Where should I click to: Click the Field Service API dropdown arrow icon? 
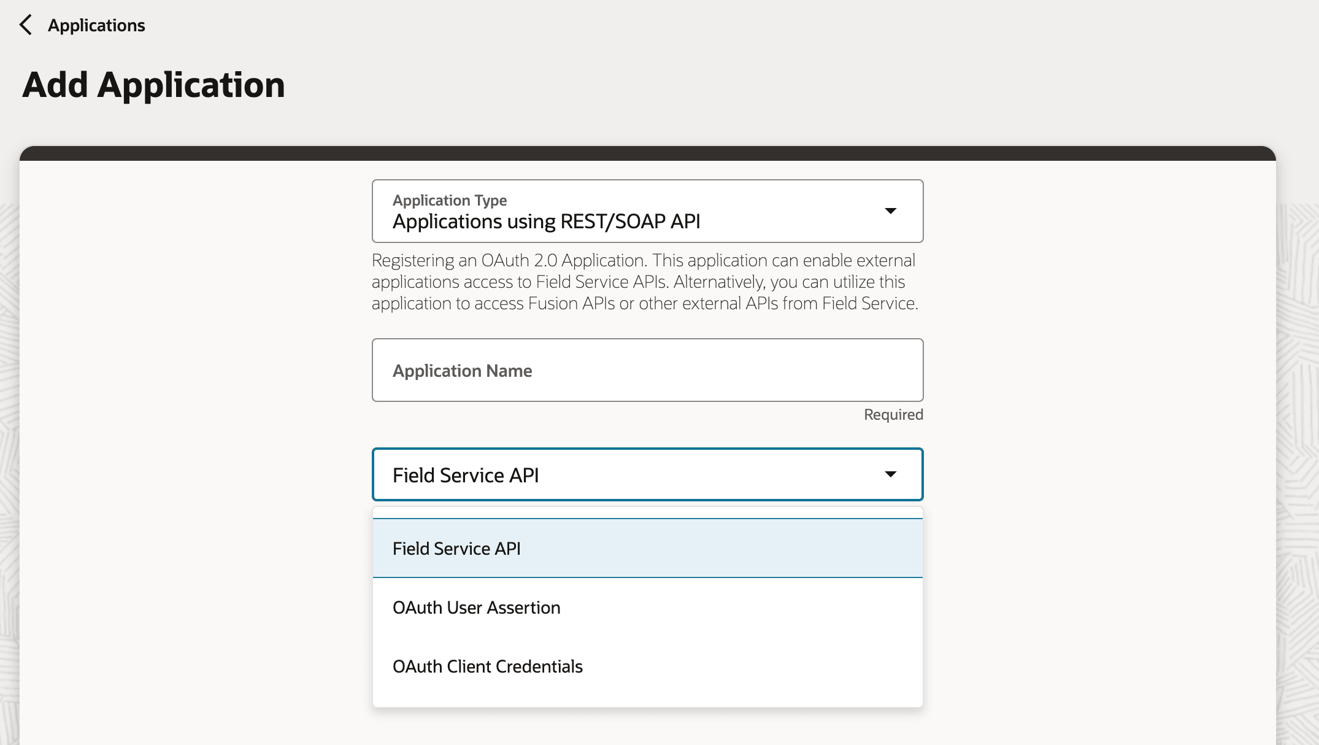(890, 474)
